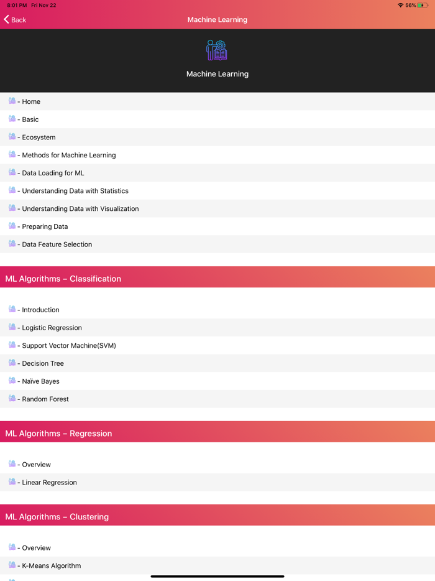435x581 pixels.
Task: Click the icon beside Ecosystem
Action: pyautogui.click(x=12, y=136)
